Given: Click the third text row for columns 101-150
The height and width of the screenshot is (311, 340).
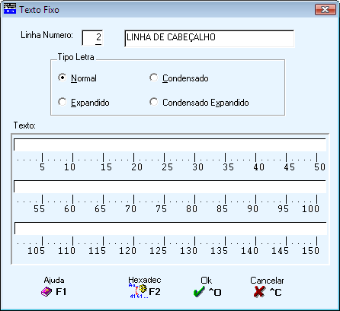Looking at the screenshot, I should [171, 229].
